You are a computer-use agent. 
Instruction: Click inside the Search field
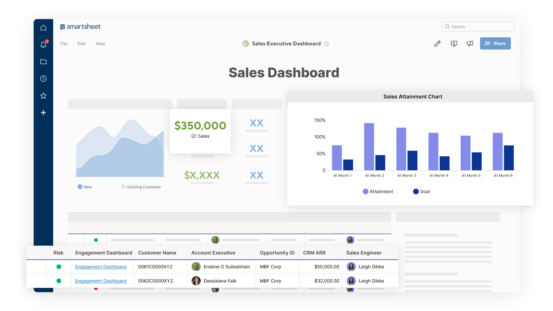[478, 27]
